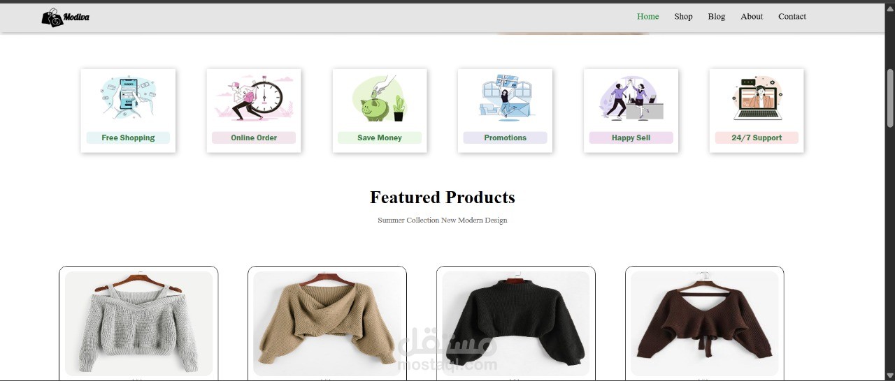This screenshot has height=381, width=895.
Task: Go to the Blog page link
Action: pyautogui.click(x=717, y=17)
